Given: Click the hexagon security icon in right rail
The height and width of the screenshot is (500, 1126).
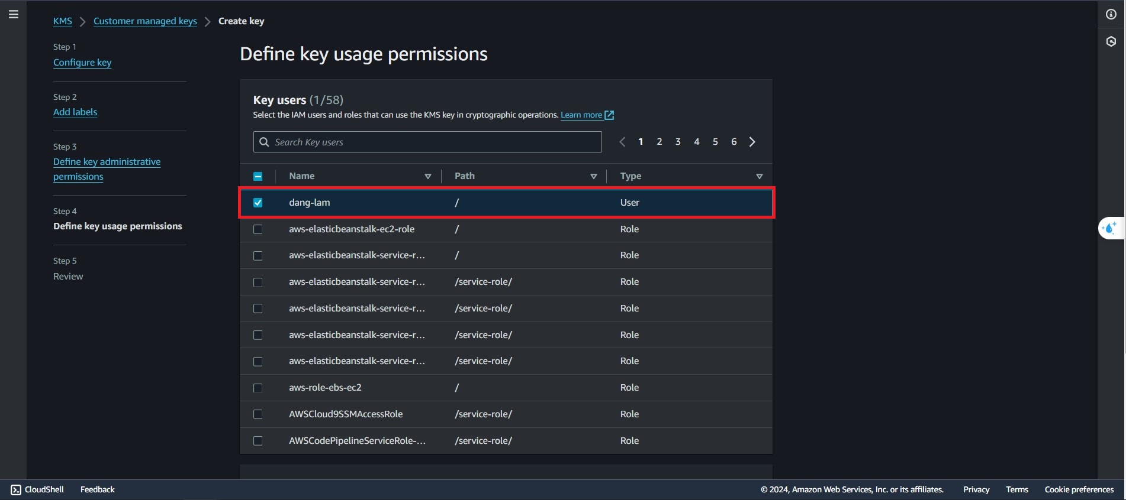Looking at the screenshot, I should click(x=1111, y=41).
